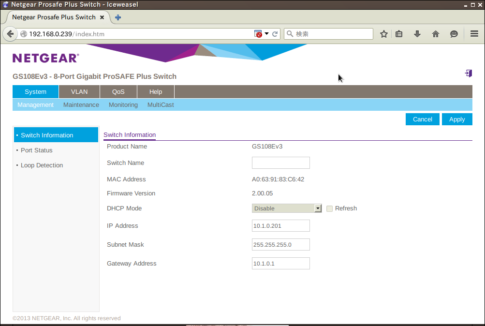Open the downloads arrow icon

[417, 34]
